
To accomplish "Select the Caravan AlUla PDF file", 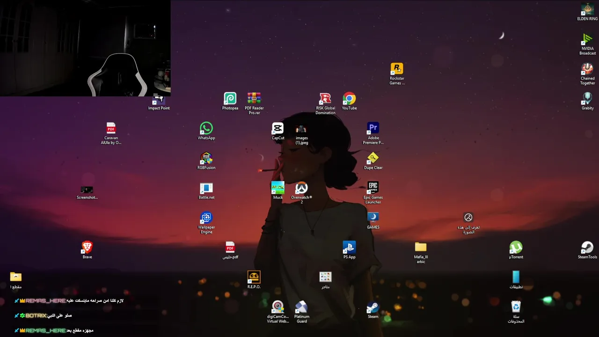I will (x=111, y=133).
